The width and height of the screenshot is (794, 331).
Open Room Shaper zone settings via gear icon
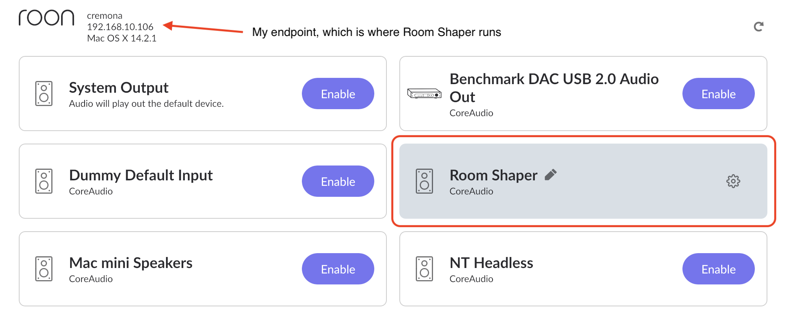click(733, 181)
